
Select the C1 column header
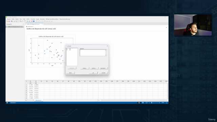point(31,81)
